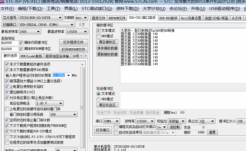Click the STC-ISP app icon in title bar
Viewport: 246px width, 151px height.
coord(2,2)
